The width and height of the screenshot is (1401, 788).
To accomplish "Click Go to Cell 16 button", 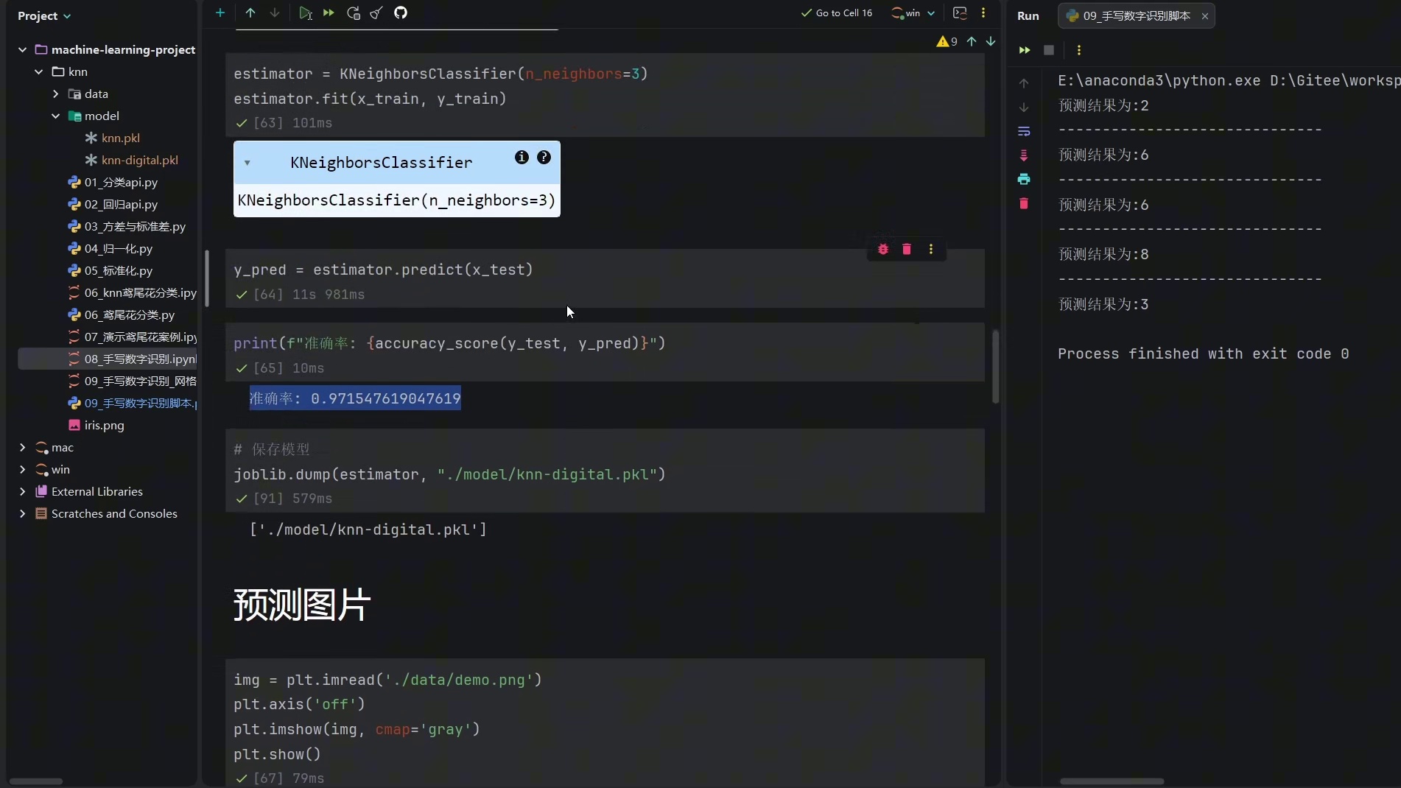I will (x=837, y=13).
